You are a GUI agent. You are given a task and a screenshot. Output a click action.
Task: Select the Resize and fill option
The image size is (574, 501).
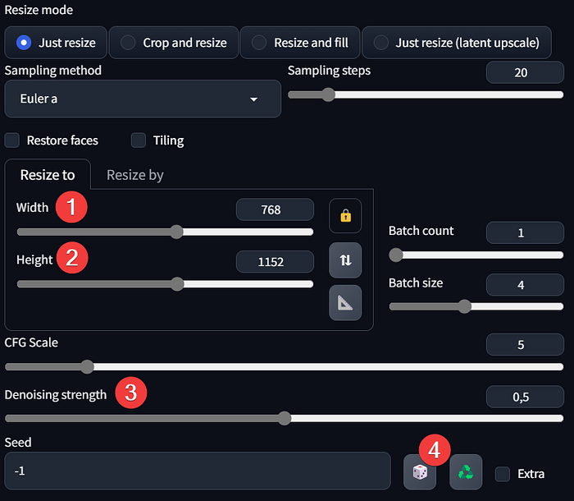pos(300,43)
